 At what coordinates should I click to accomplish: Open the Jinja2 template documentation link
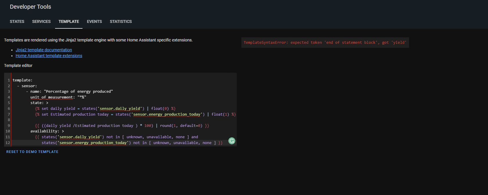(x=44, y=50)
